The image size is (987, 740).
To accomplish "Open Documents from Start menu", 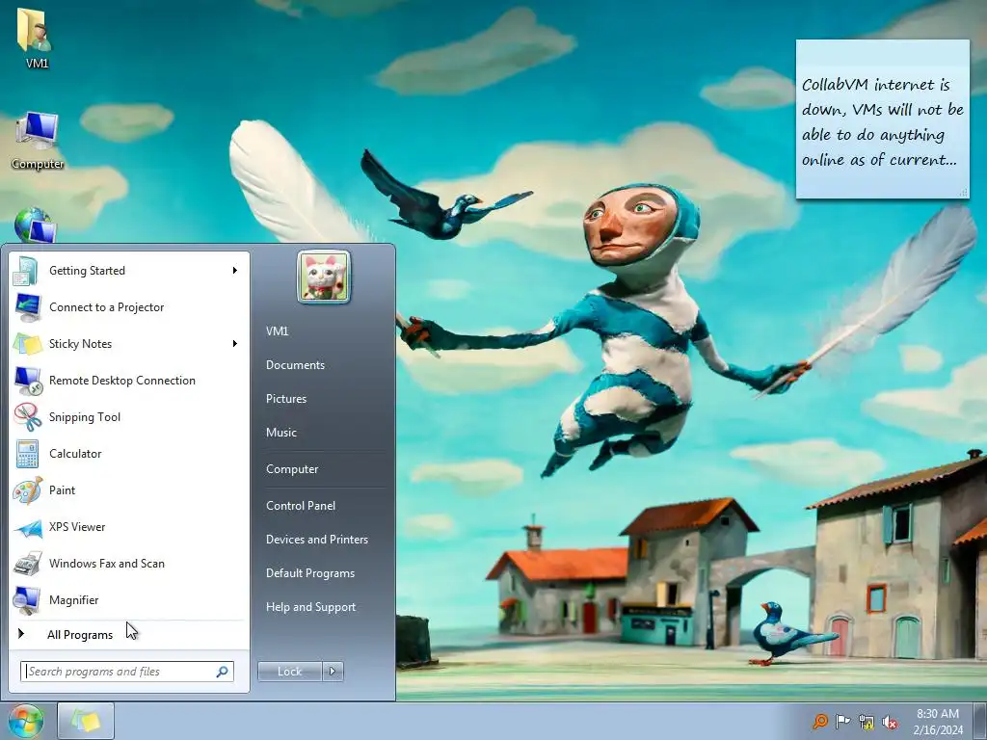I will coord(295,365).
